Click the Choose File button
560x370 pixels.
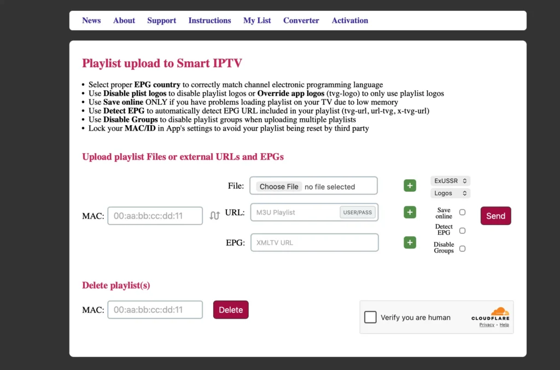point(278,186)
